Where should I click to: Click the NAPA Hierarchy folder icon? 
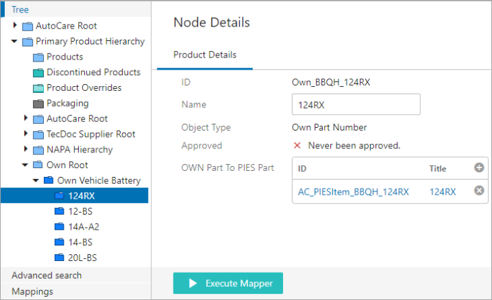pos(38,150)
